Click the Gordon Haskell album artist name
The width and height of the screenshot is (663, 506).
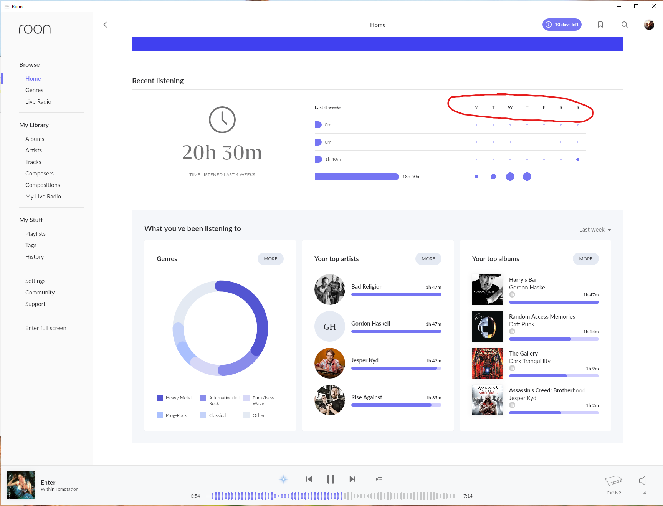pos(528,288)
